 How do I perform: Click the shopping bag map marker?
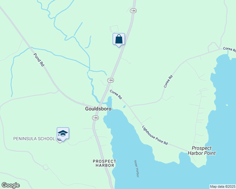tap(119, 40)
